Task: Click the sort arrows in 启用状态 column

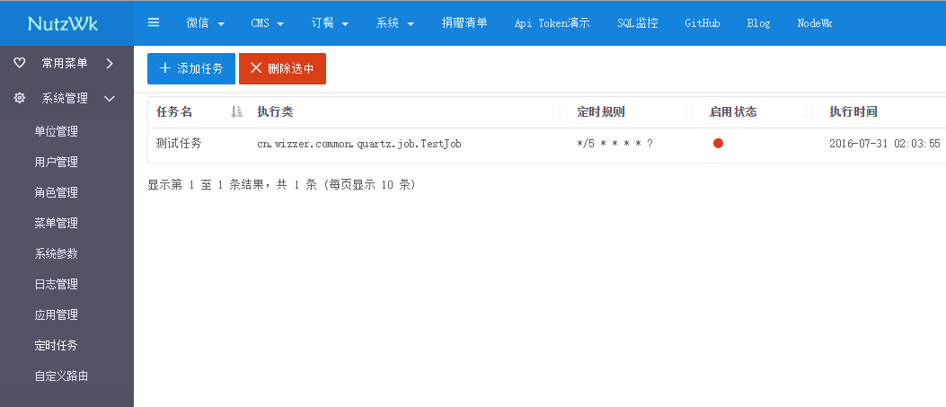Action: pos(809,111)
